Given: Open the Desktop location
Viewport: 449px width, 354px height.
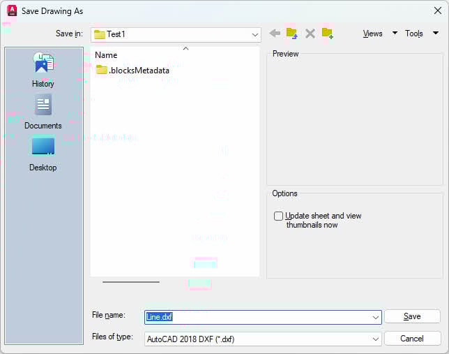Looking at the screenshot, I should pos(43,154).
